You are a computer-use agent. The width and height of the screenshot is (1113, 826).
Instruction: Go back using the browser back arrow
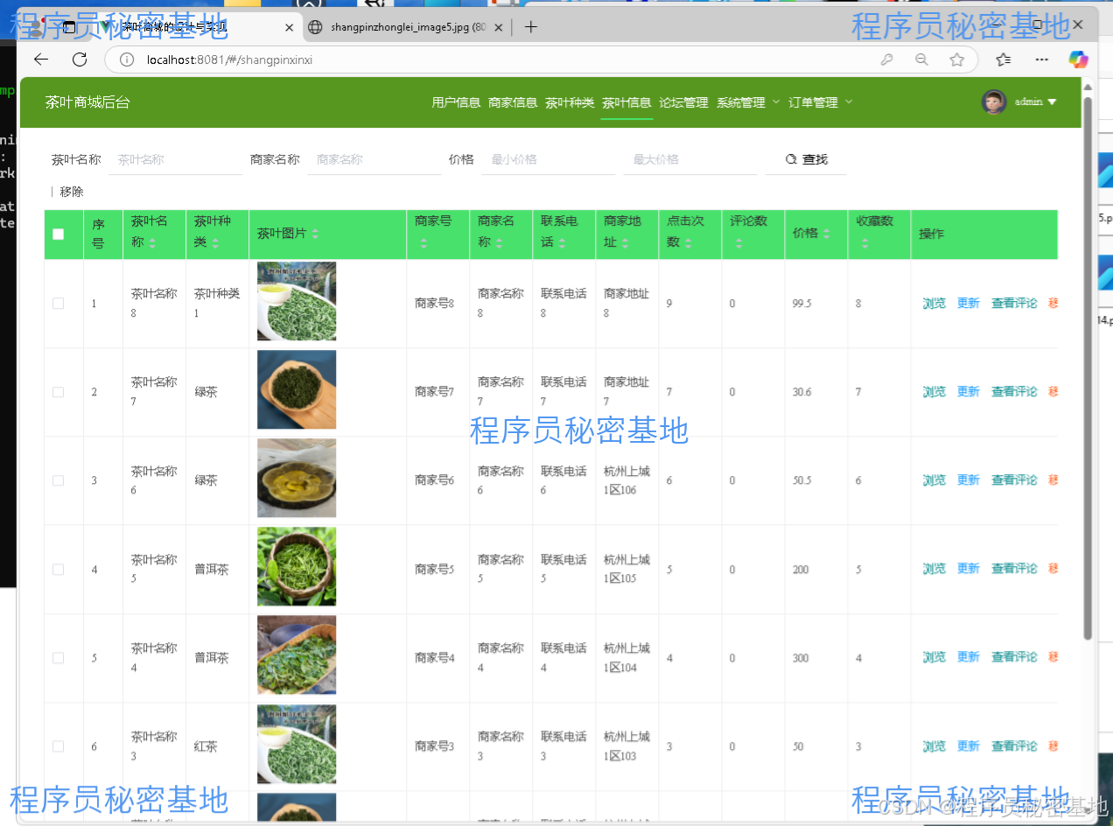click(41, 59)
